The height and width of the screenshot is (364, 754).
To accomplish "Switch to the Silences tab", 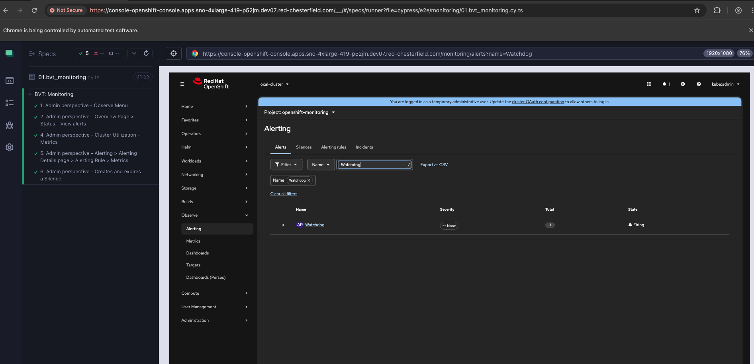I will pos(304,147).
